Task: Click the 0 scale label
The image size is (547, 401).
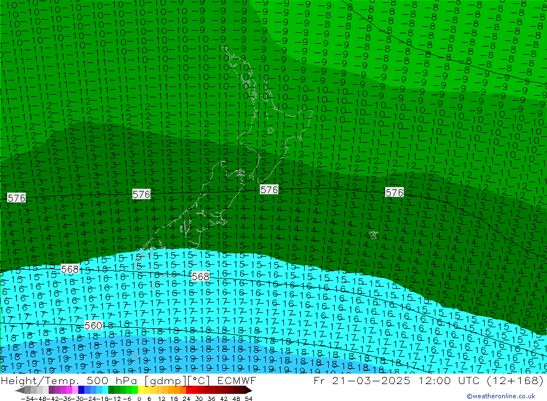Action: coord(139,399)
